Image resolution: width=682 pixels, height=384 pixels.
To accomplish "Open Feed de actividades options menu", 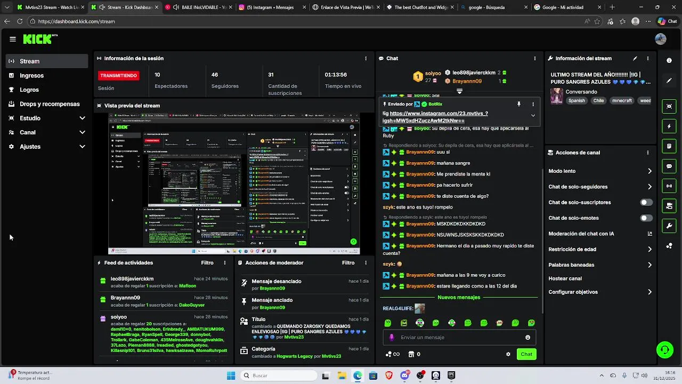I will coord(225,263).
